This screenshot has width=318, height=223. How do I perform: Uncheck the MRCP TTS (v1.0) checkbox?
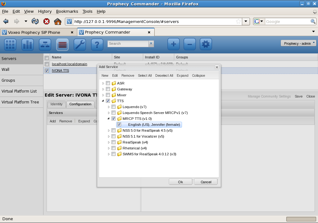(114, 119)
